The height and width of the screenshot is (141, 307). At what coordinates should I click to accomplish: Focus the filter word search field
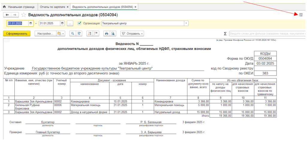pyautogui.click(x=267, y=34)
